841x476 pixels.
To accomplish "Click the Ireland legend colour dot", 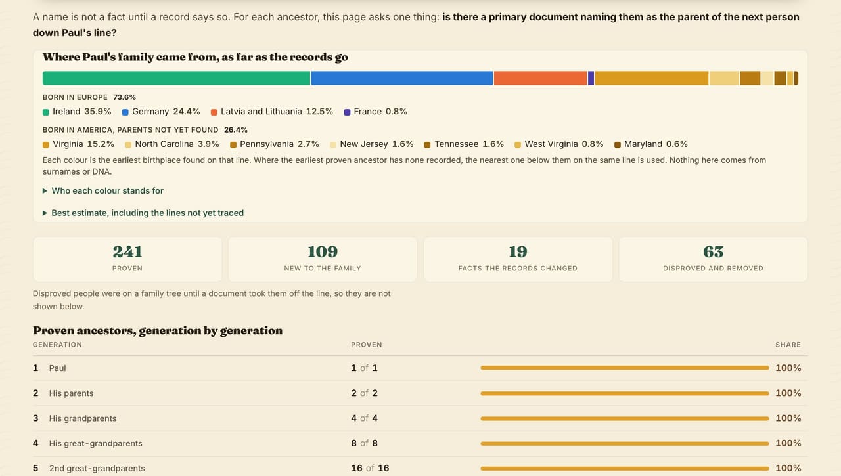I will (x=46, y=112).
